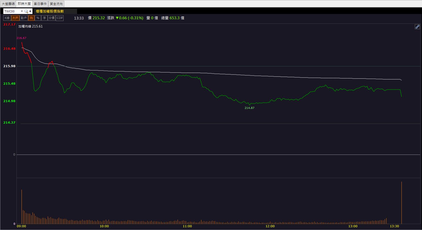Open the TWC00 symbol dropdown arrow

(22, 11)
